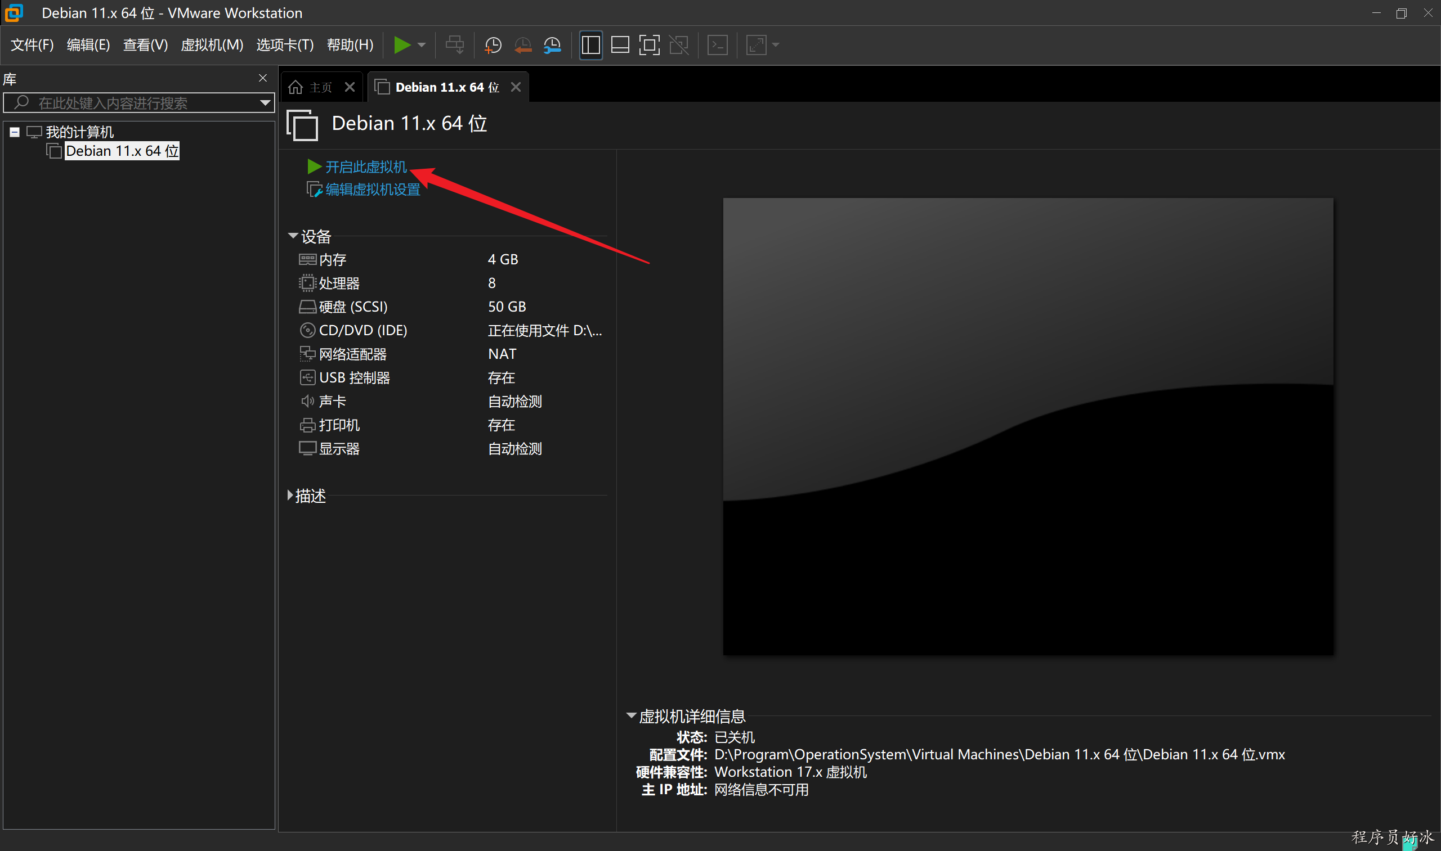Take a snapshot of this virtual machine
This screenshot has width=1441, height=851.
tap(493, 45)
